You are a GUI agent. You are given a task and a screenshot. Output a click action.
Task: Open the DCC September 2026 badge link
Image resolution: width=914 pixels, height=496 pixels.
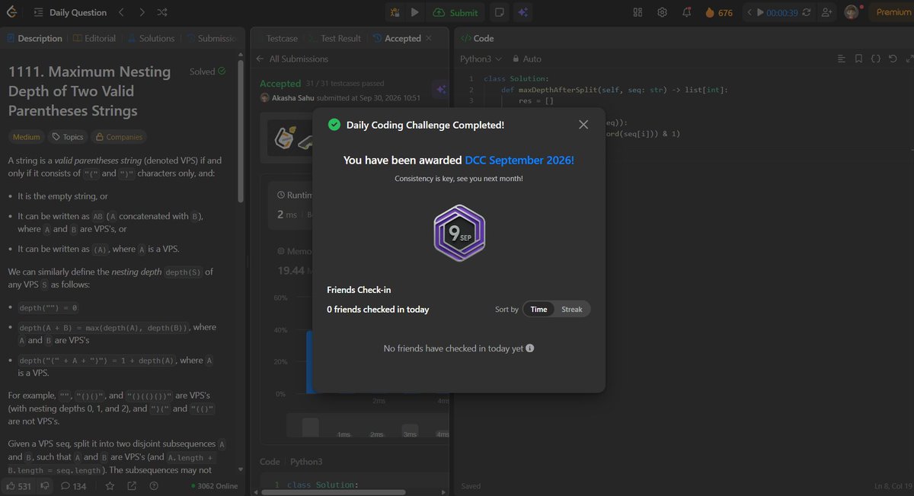[519, 161]
